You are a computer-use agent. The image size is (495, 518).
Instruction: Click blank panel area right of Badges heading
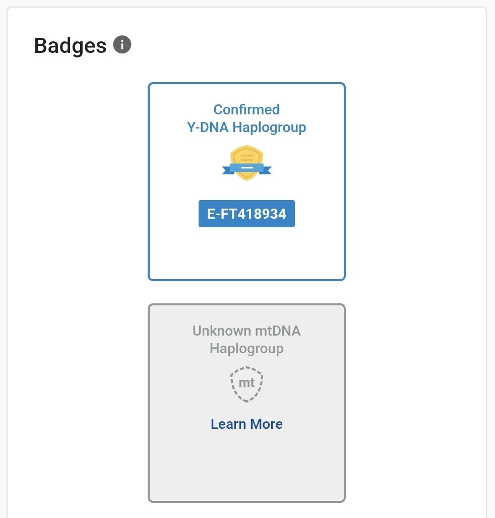click(297, 45)
